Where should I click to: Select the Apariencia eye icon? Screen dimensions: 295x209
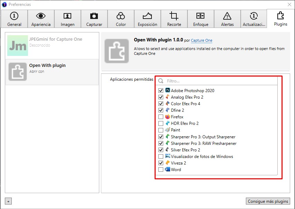[41, 16]
